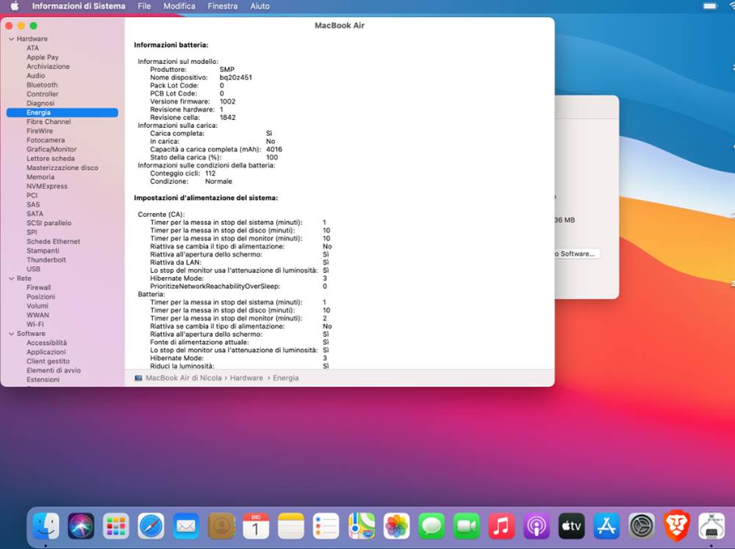This screenshot has width=735, height=549.
Task: Open Podcasts app from the Dock
Action: 537,525
